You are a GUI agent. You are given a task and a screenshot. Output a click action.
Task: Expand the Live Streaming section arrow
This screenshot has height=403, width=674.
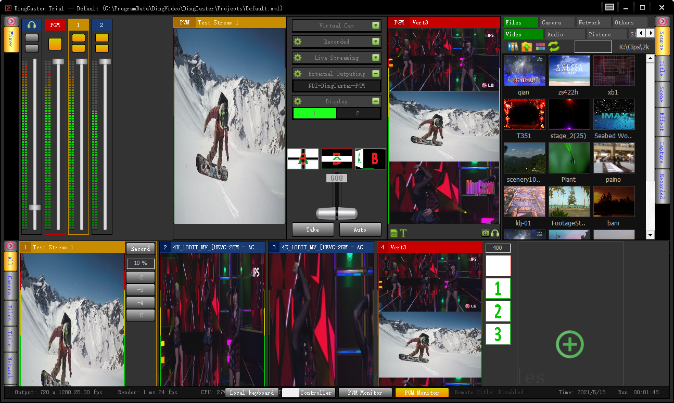[376, 58]
